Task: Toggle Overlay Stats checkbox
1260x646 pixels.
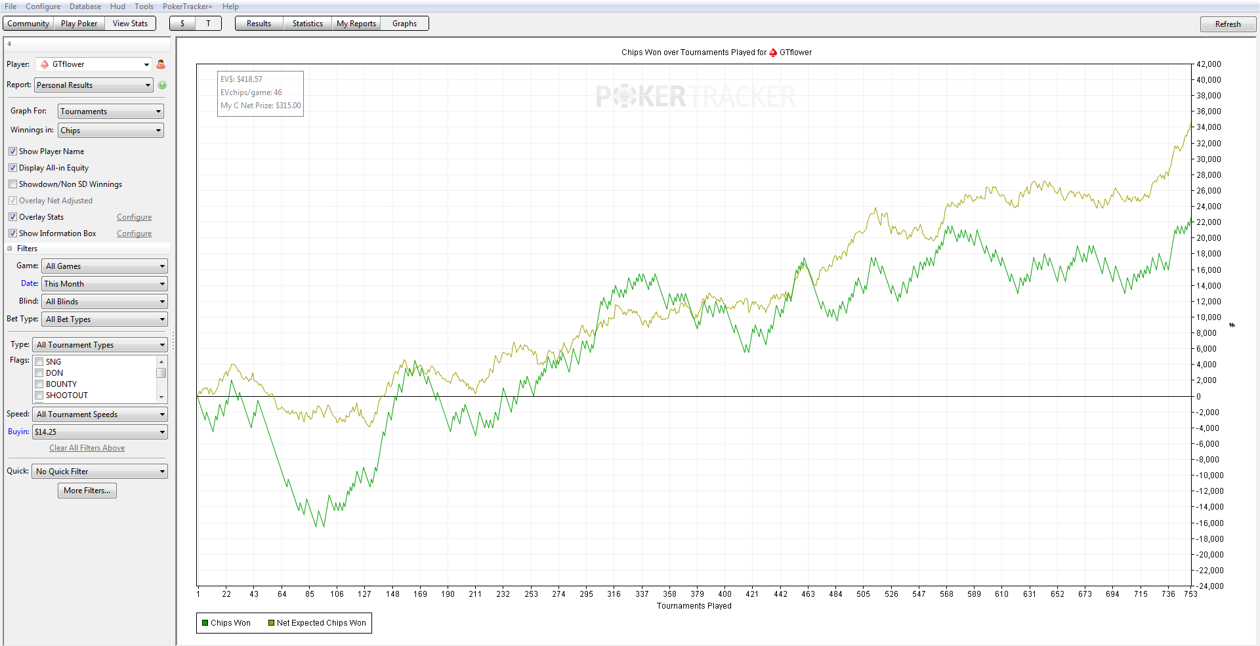Action: coord(12,217)
